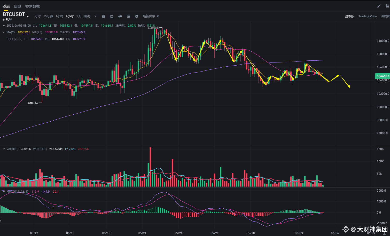
Task: Open the 最新价格 price type dropdown
Action: [x=151, y=16]
